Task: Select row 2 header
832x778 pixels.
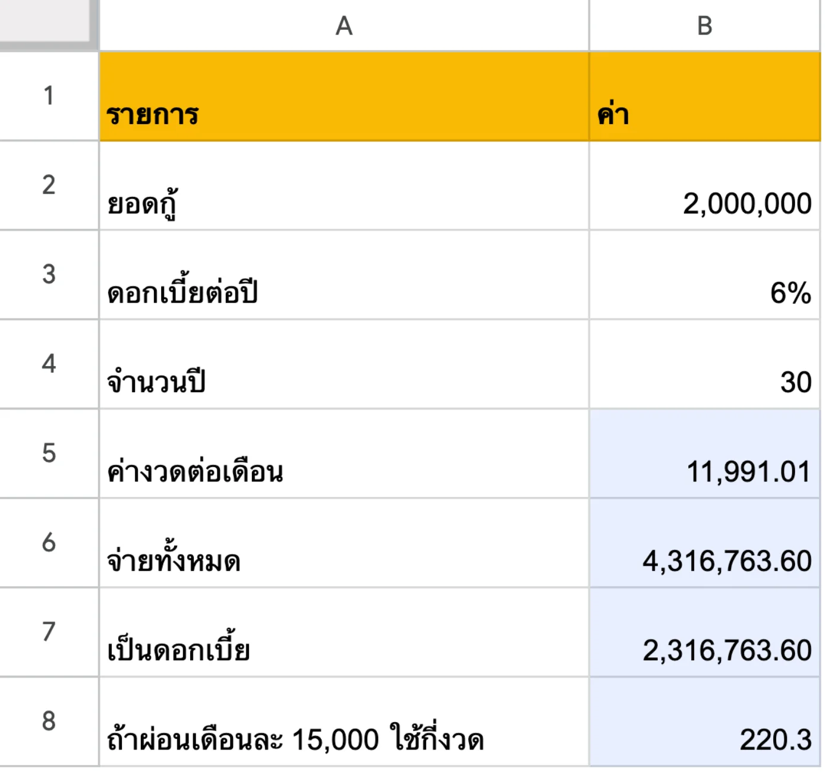Action: [x=49, y=185]
